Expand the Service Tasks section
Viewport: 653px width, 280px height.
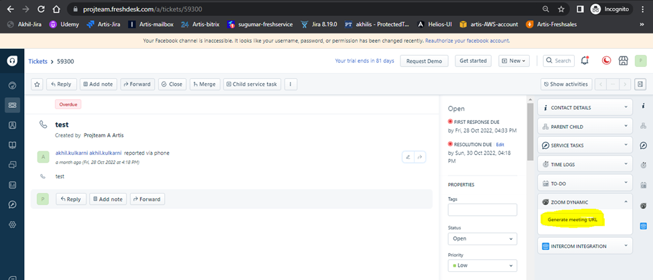click(x=585, y=145)
